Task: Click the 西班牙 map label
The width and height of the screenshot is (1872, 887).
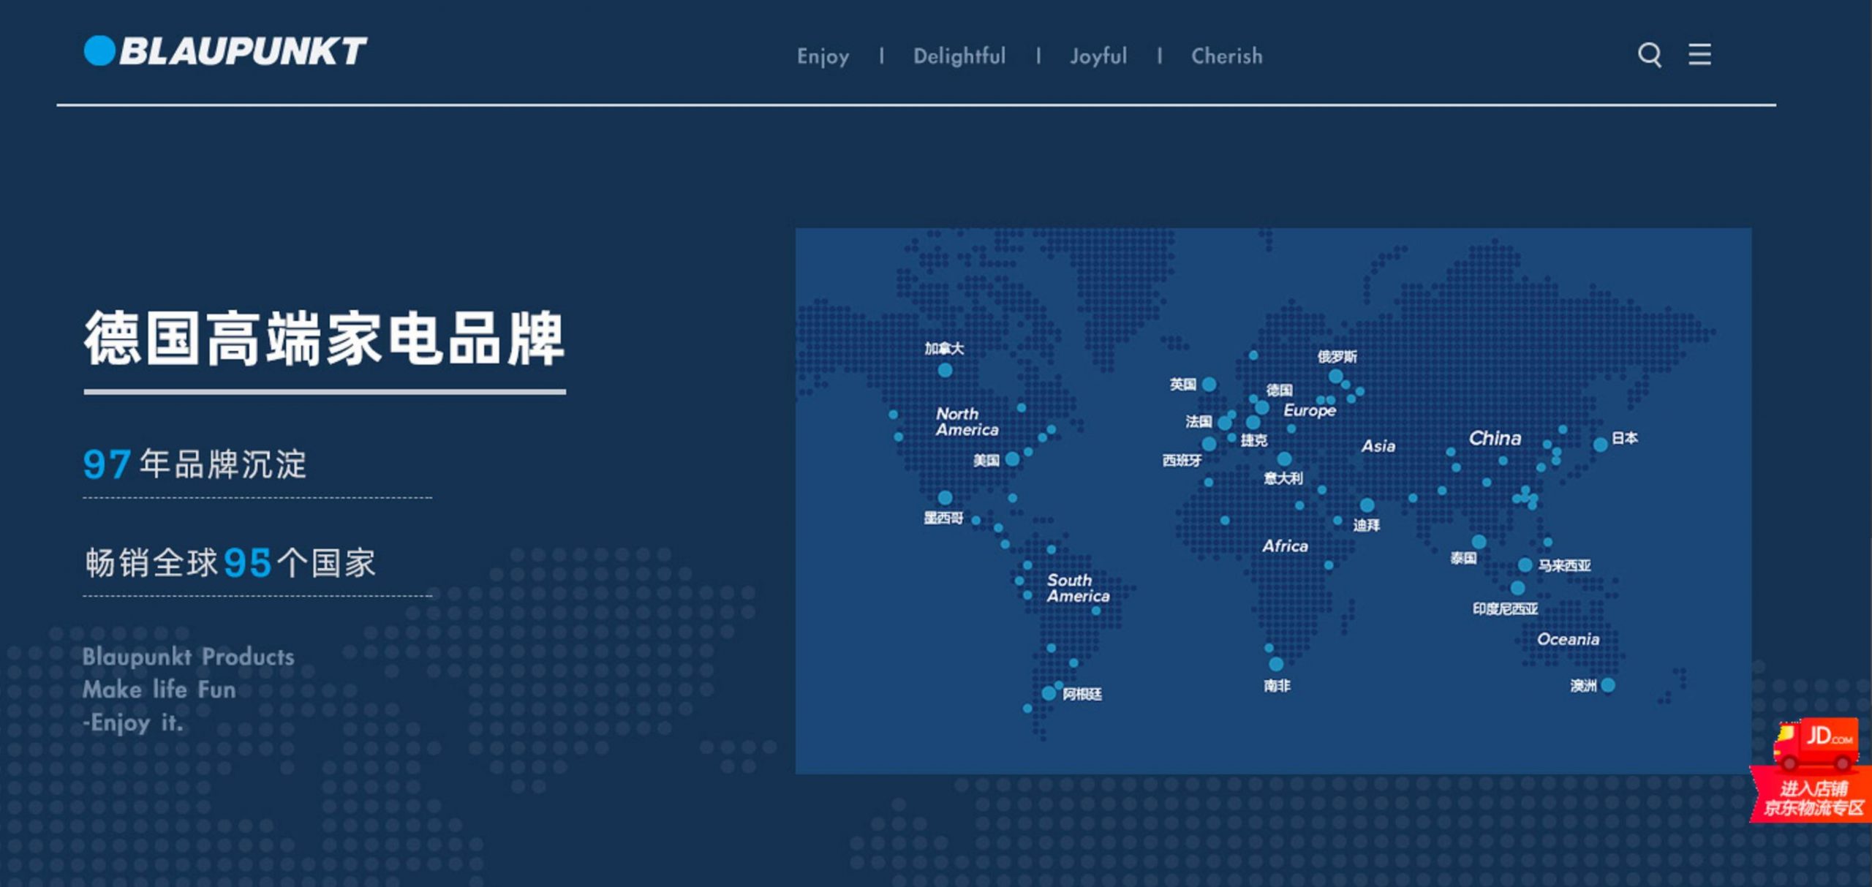Action: click(1182, 461)
